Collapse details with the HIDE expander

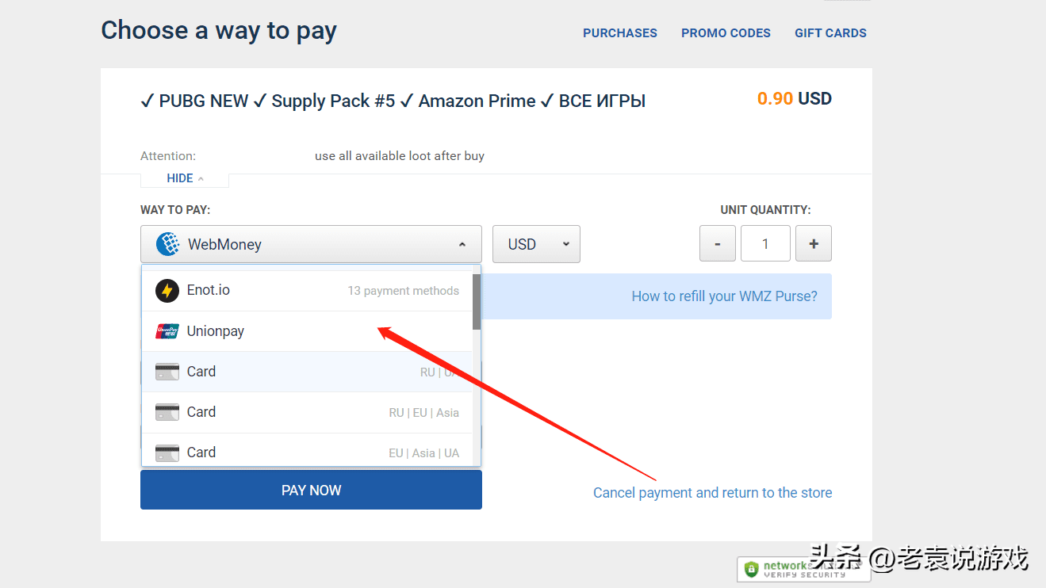(185, 178)
